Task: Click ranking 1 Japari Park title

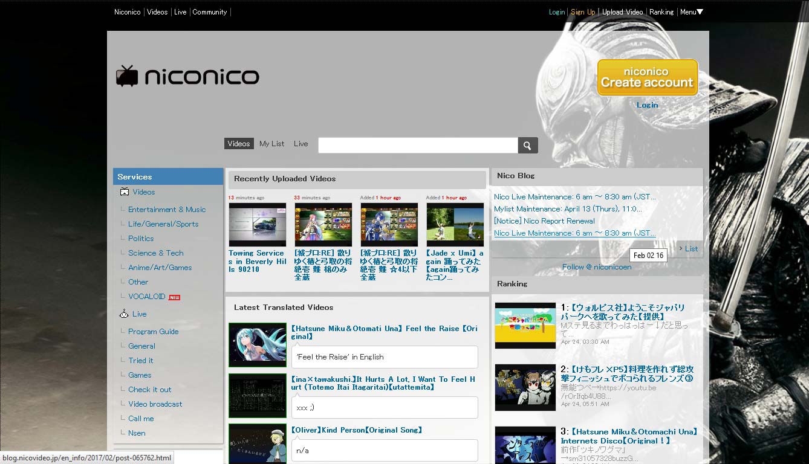Action: click(623, 312)
